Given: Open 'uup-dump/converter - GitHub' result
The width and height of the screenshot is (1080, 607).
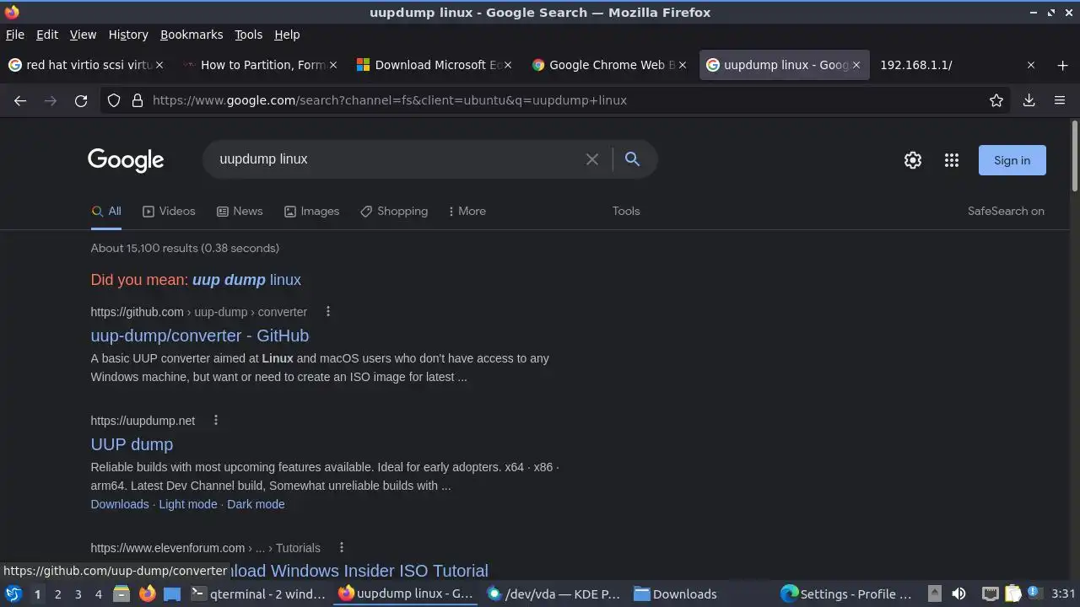Looking at the screenshot, I should click(200, 336).
